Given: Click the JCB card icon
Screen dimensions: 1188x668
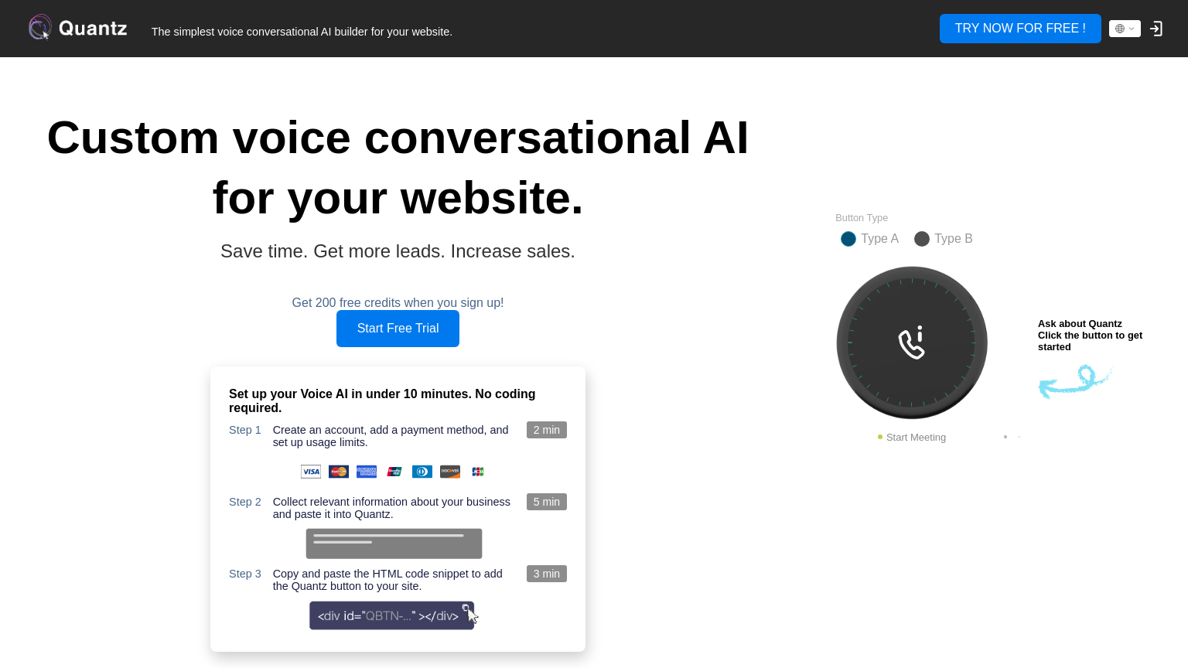Looking at the screenshot, I should 478,472.
